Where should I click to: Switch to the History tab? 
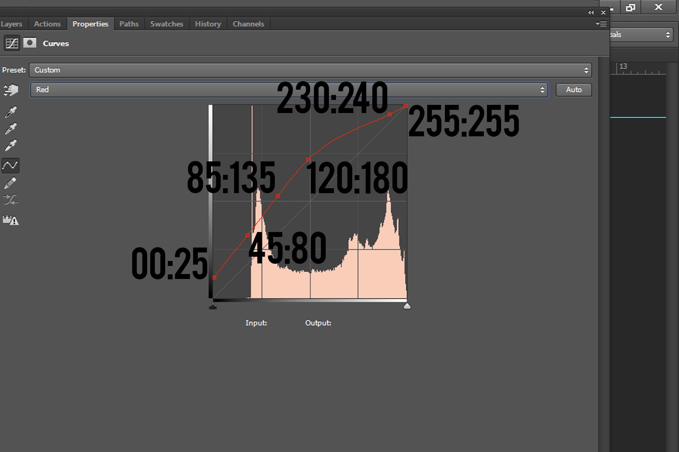pos(208,24)
